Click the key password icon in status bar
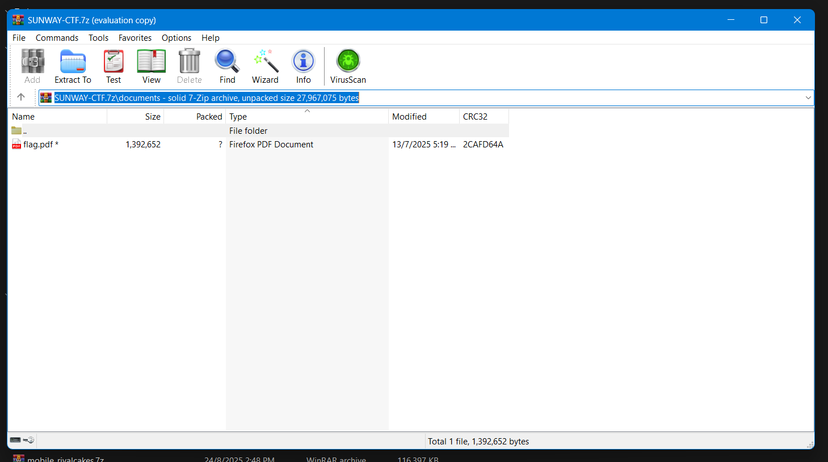828x462 pixels. pos(28,440)
